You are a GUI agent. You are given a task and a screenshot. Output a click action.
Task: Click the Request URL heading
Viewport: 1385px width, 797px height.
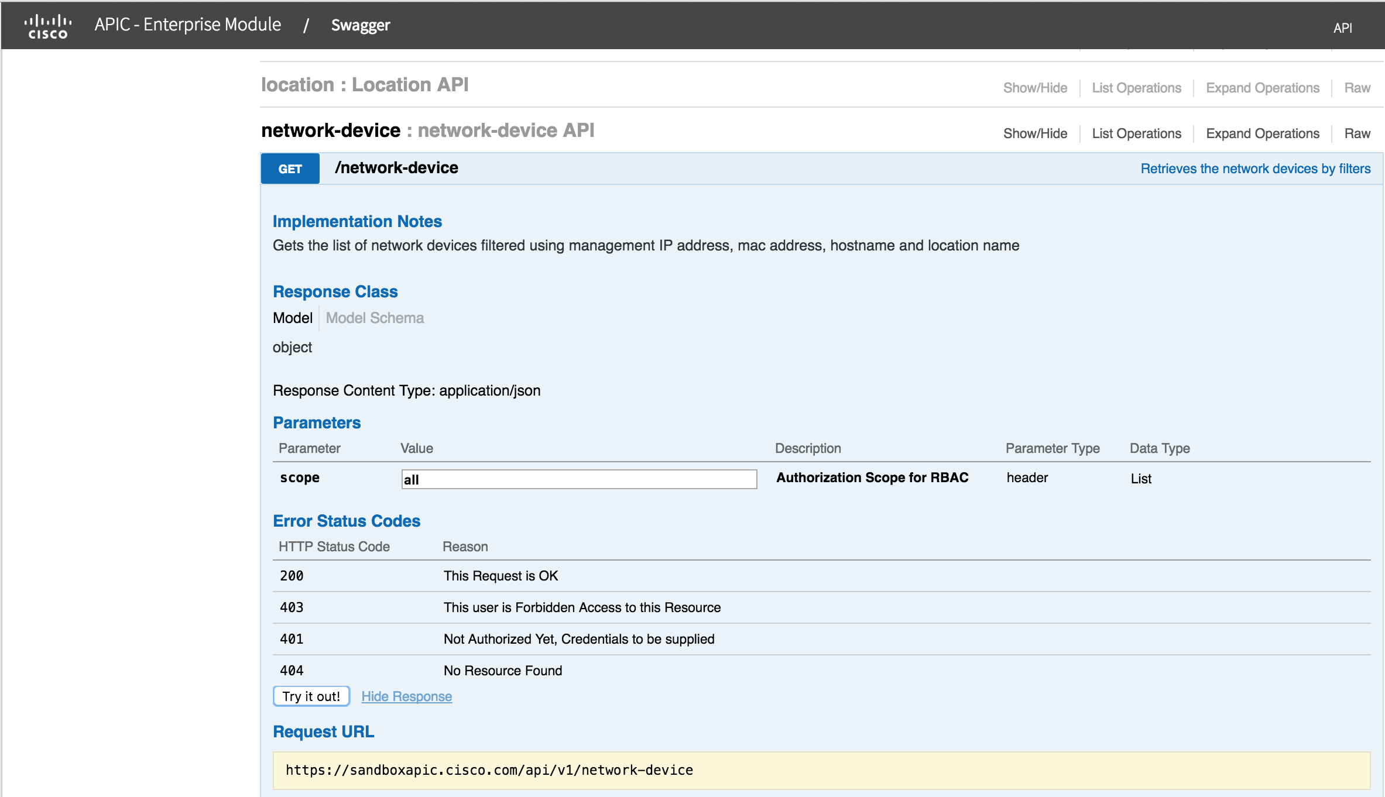click(x=324, y=731)
